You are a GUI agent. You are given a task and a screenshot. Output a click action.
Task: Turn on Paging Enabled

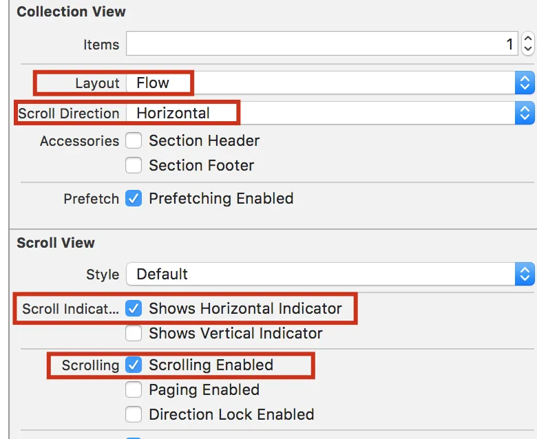(x=134, y=390)
